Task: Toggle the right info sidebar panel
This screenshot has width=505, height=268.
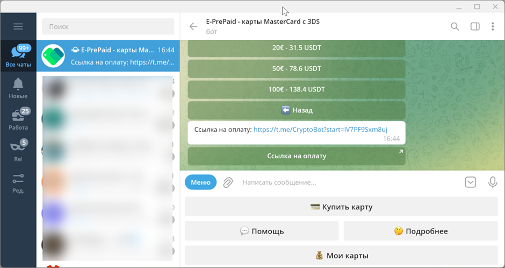Action: pyautogui.click(x=475, y=26)
